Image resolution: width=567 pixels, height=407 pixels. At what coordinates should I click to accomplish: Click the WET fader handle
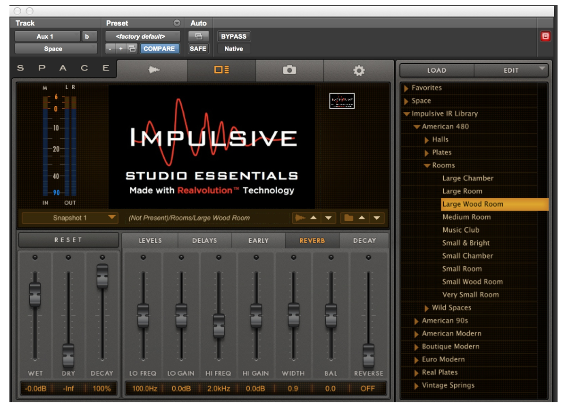pos(35,293)
